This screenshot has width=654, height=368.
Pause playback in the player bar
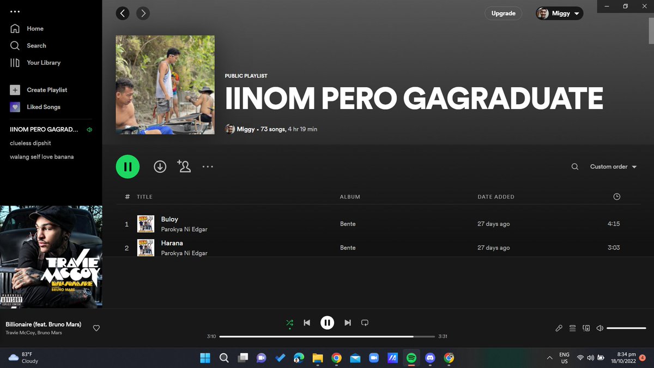pos(327,323)
